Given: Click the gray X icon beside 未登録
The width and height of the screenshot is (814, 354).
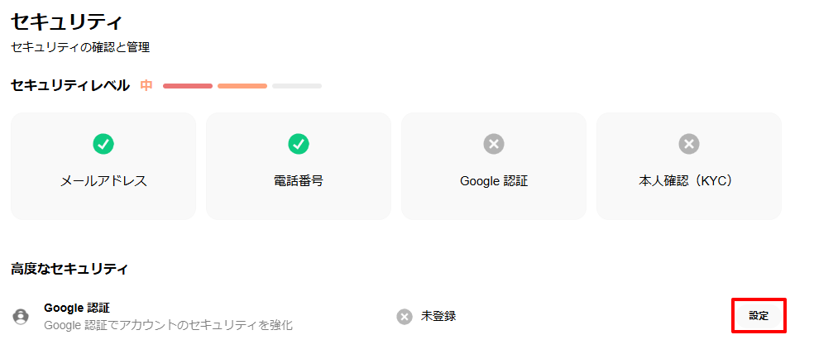Looking at the screenshot, I should point(404,317).
